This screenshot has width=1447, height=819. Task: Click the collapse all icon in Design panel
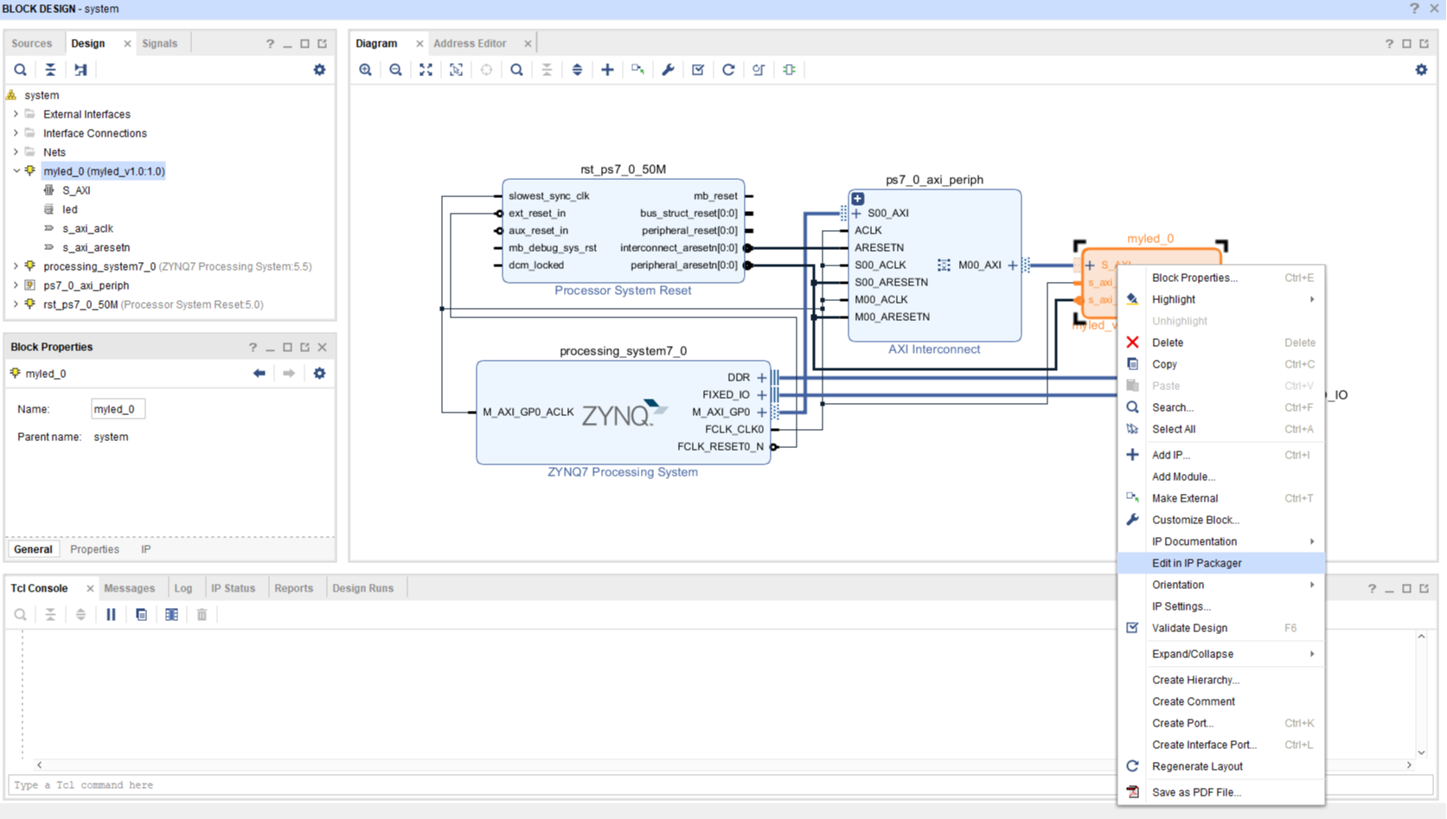click(x=51, y=70)
